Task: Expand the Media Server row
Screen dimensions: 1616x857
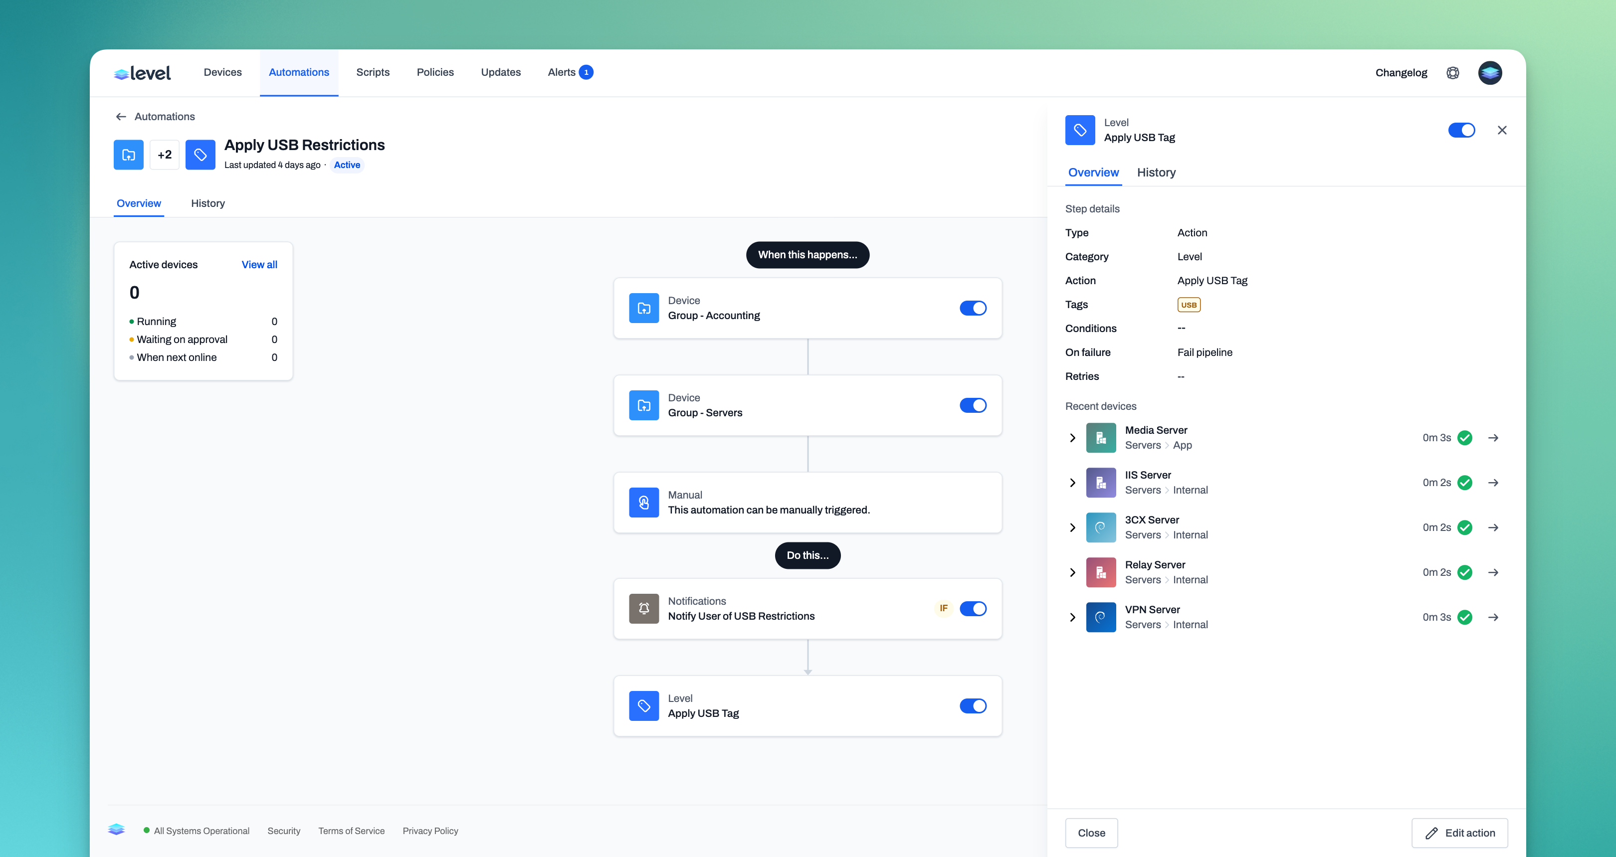Action: 1072,438
